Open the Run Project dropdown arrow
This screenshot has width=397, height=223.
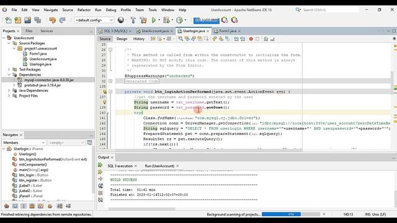tap(159, 20)
